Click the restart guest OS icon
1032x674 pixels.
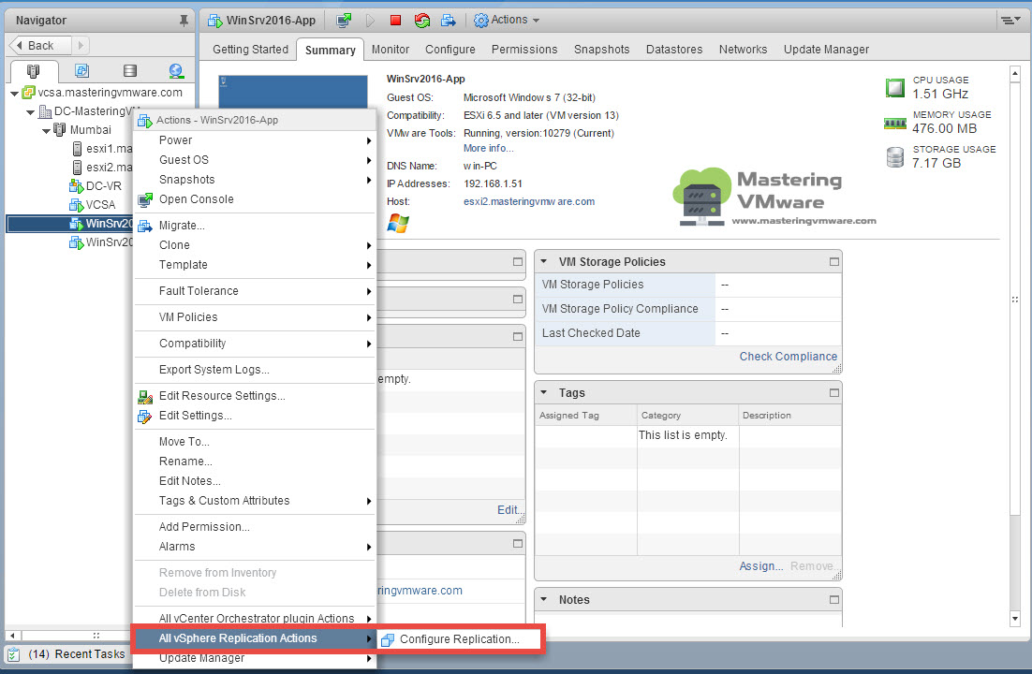pyautogui.click(x=421, y=21)
